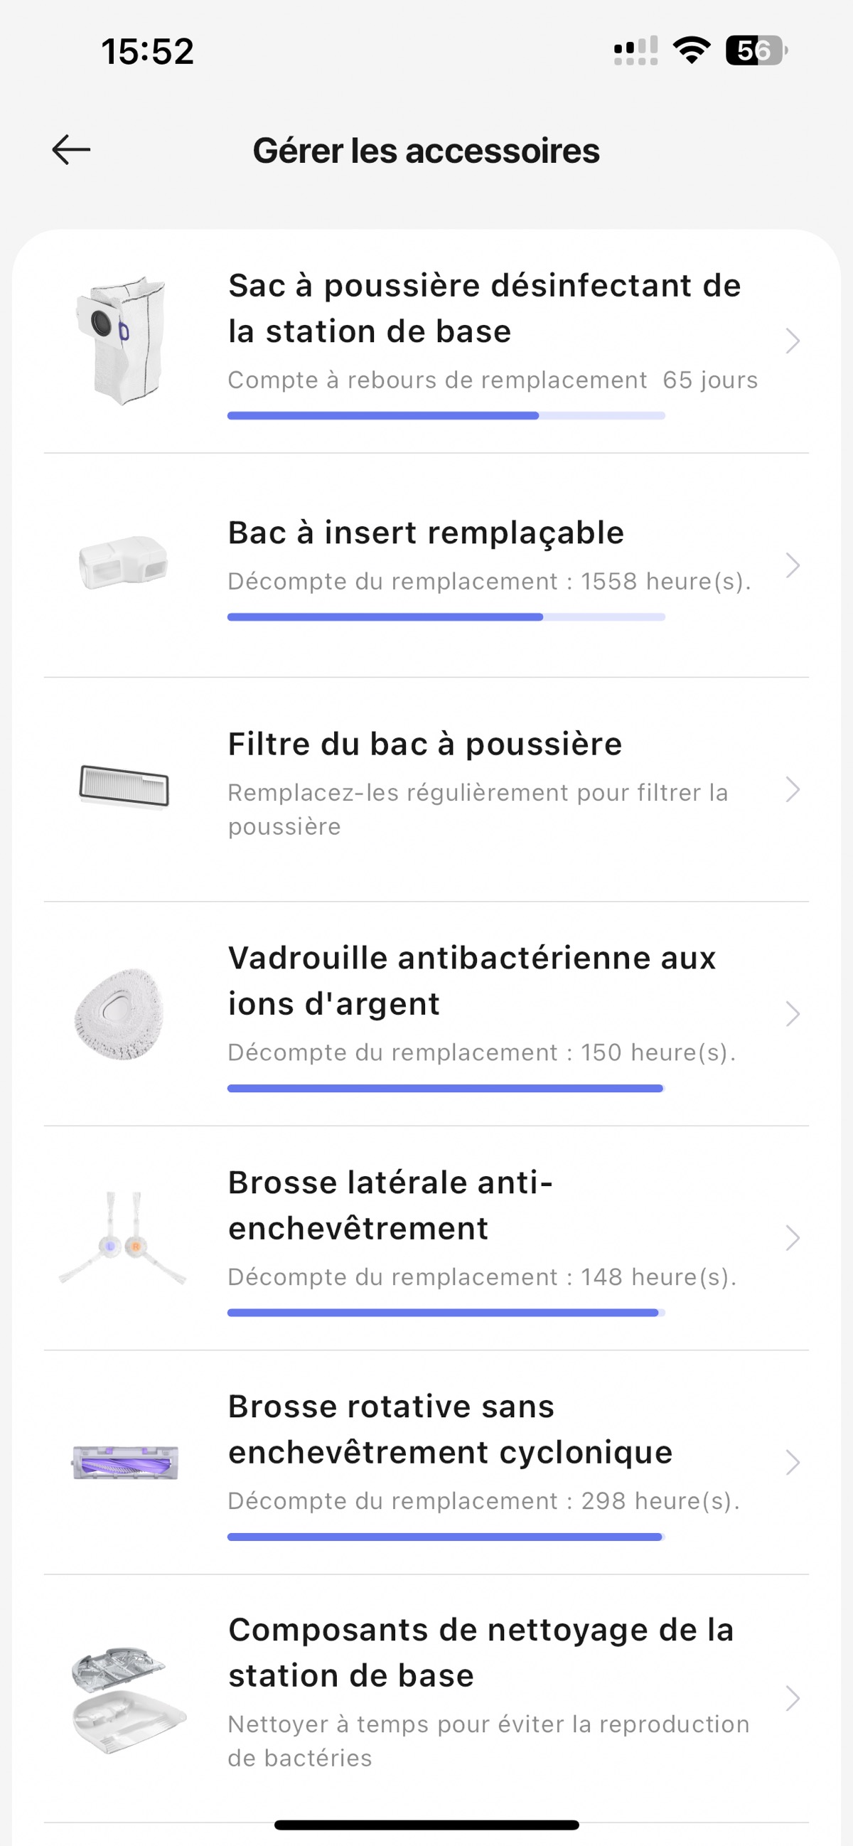
Task: Open chevron beside Vadrouille antibactérienne
Action: (792, 1014)
